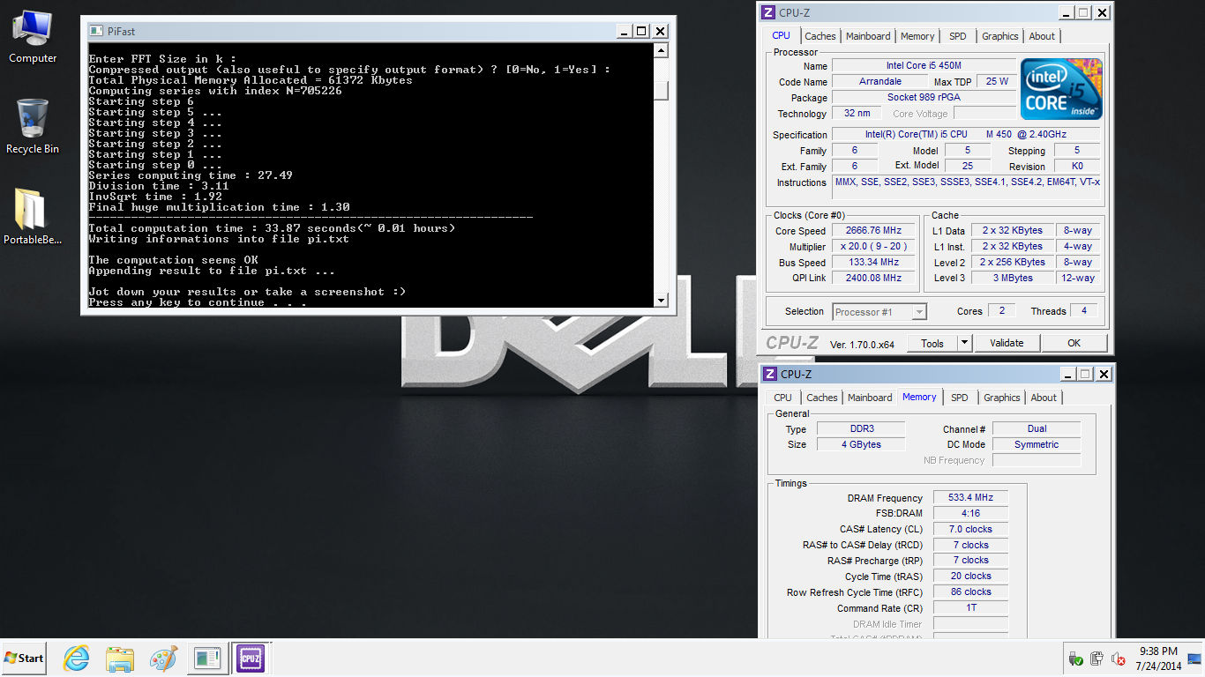The height and width of the screenshot is (677, 1205).
Task: Launch Internet Explorer from taskbar
Action: [77, 658]
